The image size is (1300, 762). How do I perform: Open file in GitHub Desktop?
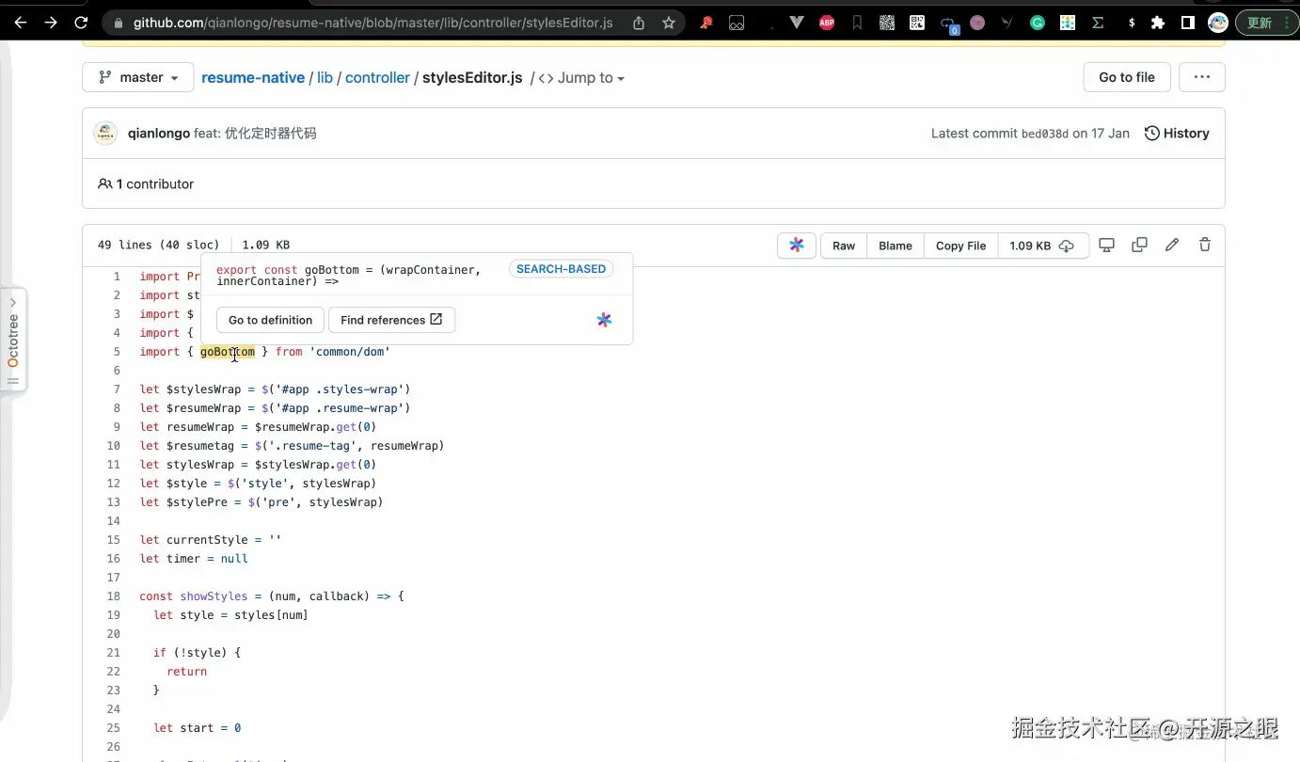click(1107, 246)
